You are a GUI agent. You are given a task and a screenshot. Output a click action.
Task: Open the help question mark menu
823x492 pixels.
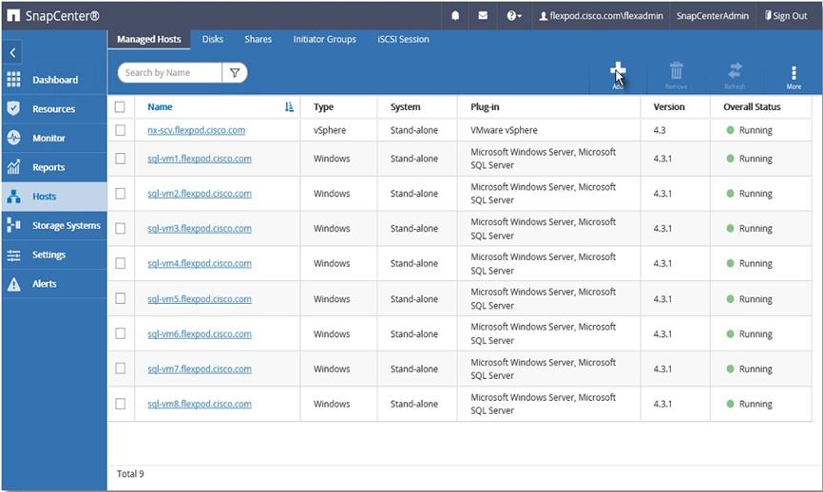pos(514,16)
